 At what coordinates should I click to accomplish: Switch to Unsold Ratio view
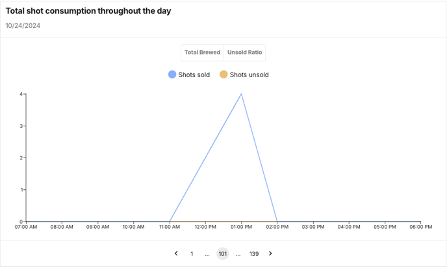coord(244,52)
